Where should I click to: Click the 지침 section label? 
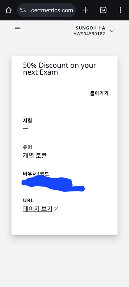[x=27, y=121]
